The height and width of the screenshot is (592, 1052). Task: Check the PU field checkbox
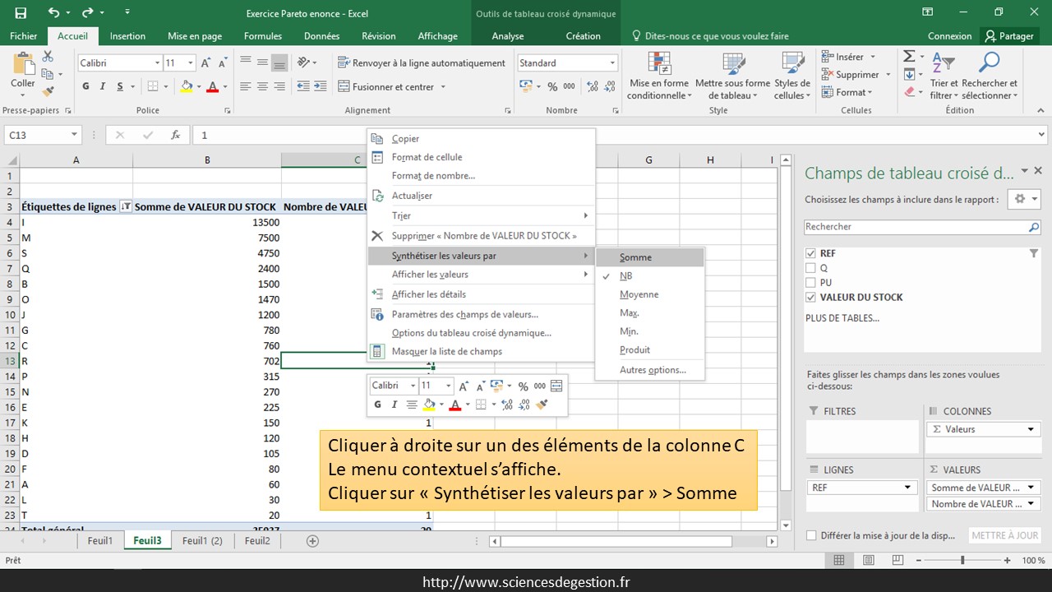click(x=811, y=283)
